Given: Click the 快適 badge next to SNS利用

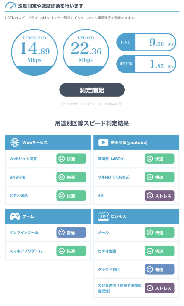Looking at the screenshot, I should [x=71, y=177].
